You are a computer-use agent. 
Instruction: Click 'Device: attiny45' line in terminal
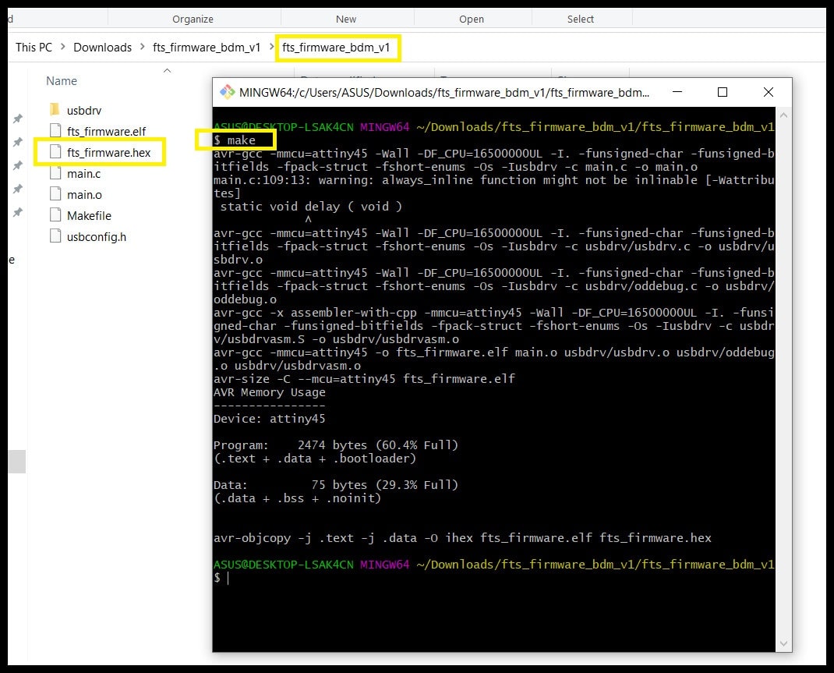point(269,419)
